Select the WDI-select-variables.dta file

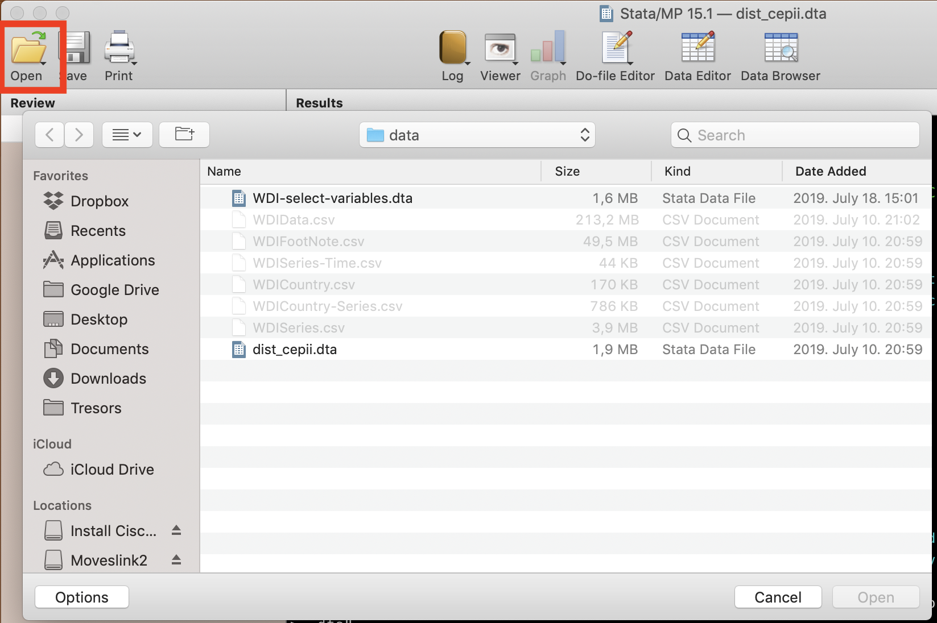pos(565,198)
